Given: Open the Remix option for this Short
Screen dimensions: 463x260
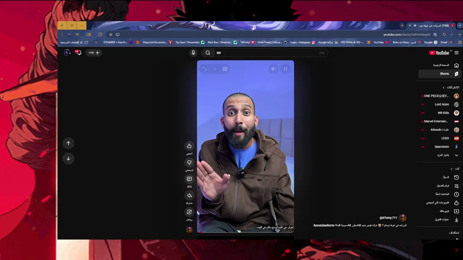Looking at the screenshot, I should [x=189, y=212].
